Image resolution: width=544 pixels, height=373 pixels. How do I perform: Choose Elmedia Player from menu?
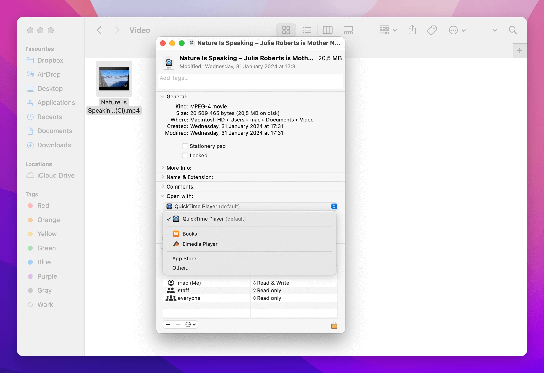point(200,244)
